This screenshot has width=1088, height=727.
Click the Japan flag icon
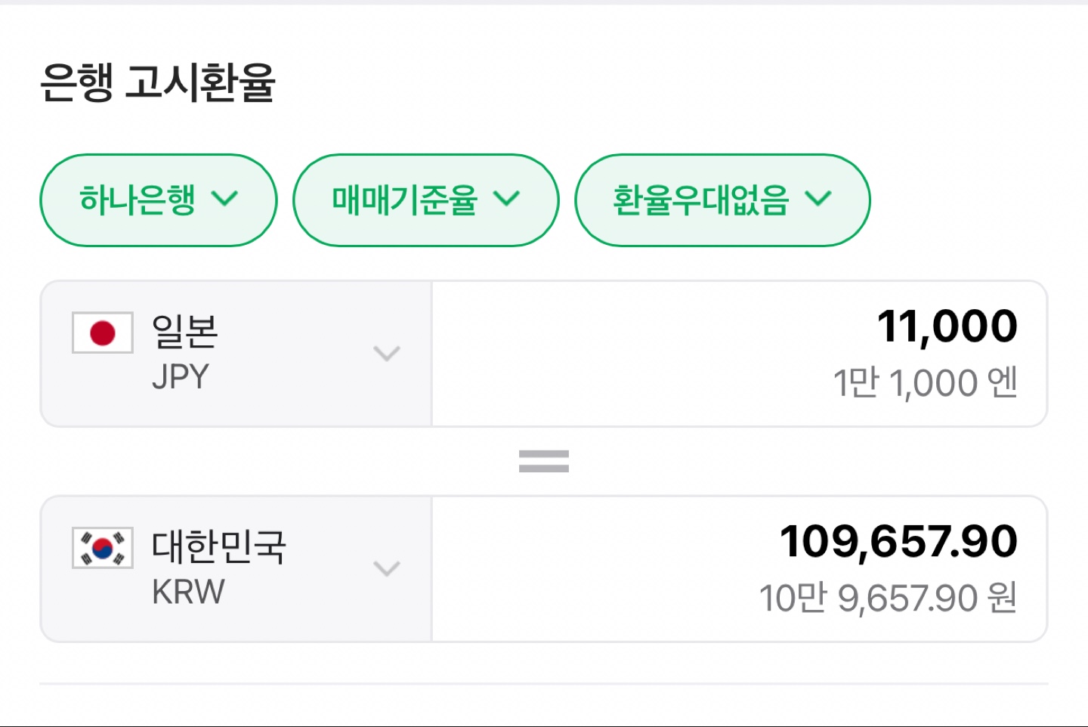102,333
